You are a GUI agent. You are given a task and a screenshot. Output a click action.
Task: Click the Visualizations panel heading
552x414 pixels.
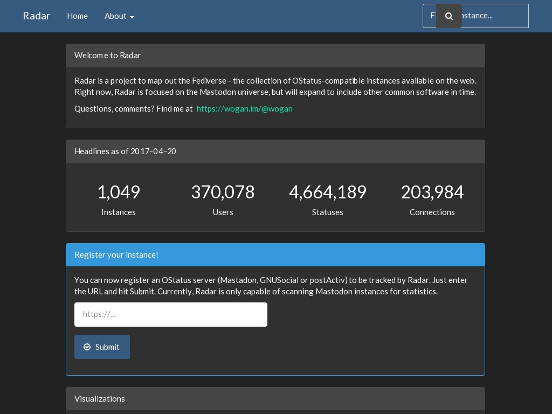[x=100, y=398]
